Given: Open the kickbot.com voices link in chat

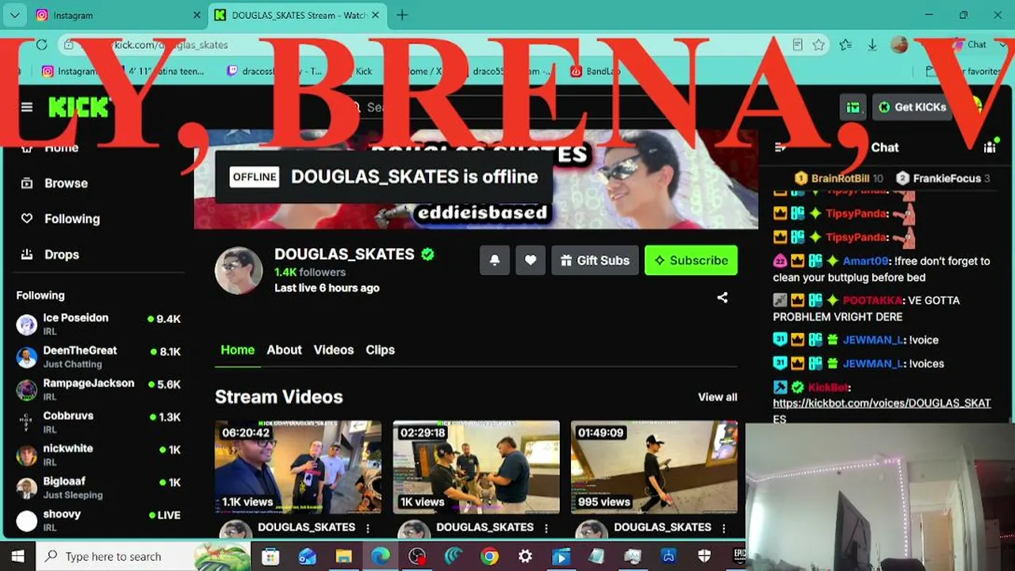Looking at the screenshot, I should [882, 411].
